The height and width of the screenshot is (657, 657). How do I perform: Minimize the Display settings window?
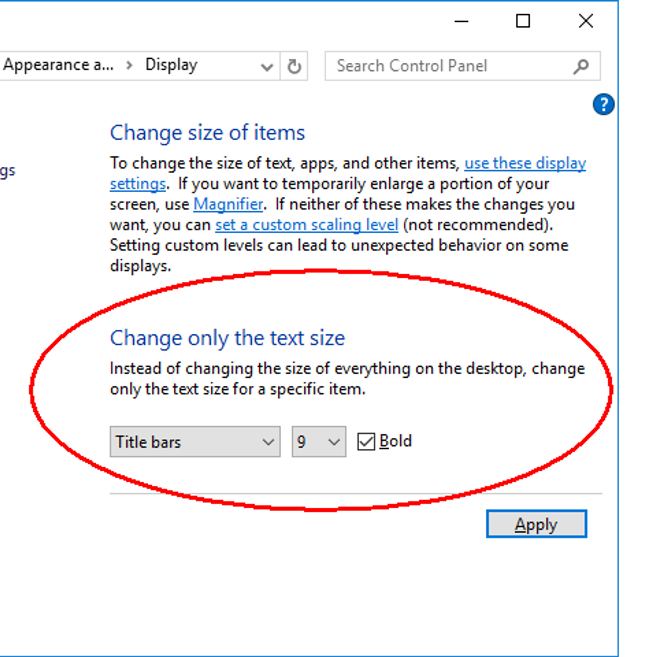click(461, 21)
